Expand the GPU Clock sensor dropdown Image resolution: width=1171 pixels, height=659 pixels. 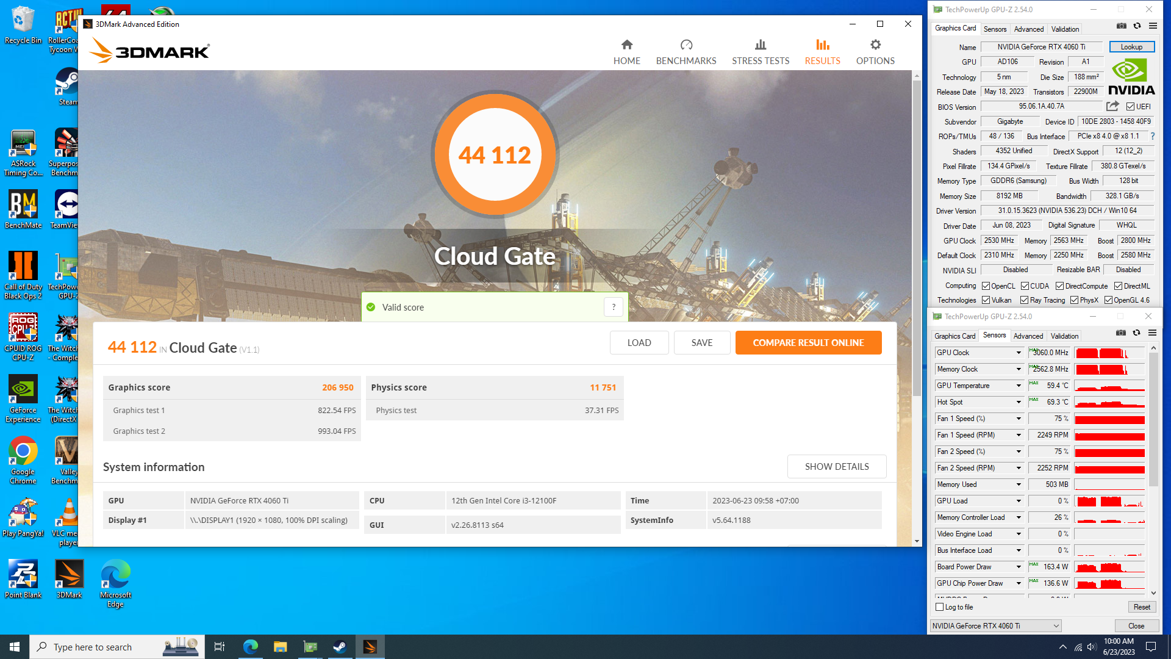click(1018, 353)
